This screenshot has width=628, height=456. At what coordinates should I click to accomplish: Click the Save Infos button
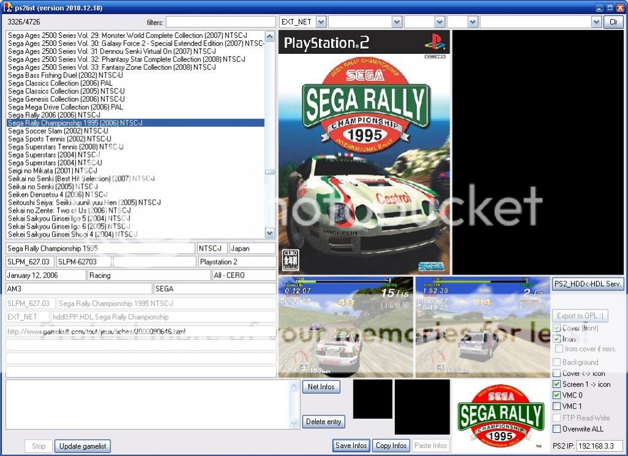[x=350, y=446]
